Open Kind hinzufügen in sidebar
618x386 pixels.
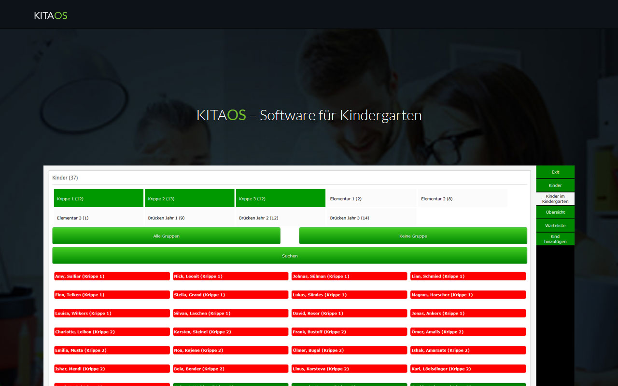[555, 239]
